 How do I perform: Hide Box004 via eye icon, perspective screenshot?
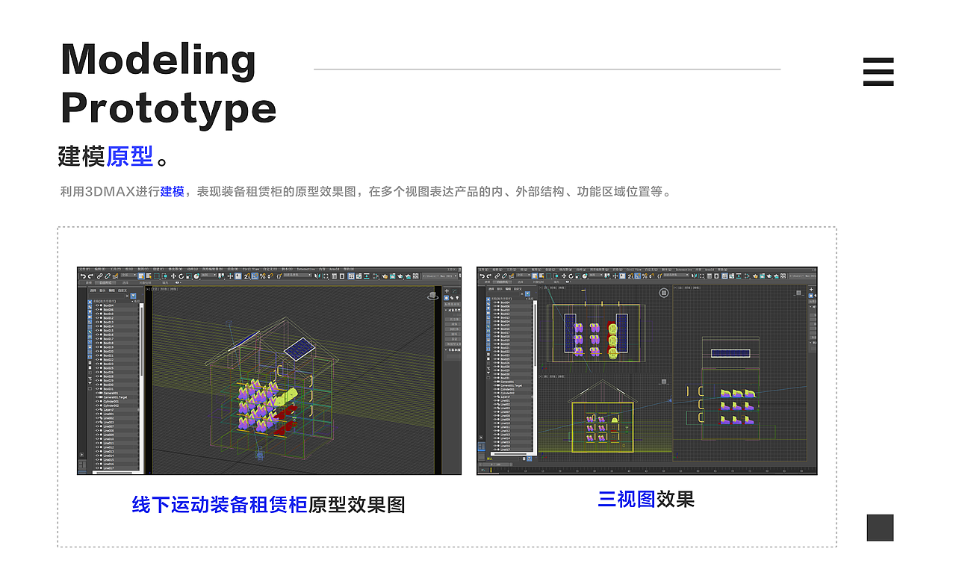point(97,305)
